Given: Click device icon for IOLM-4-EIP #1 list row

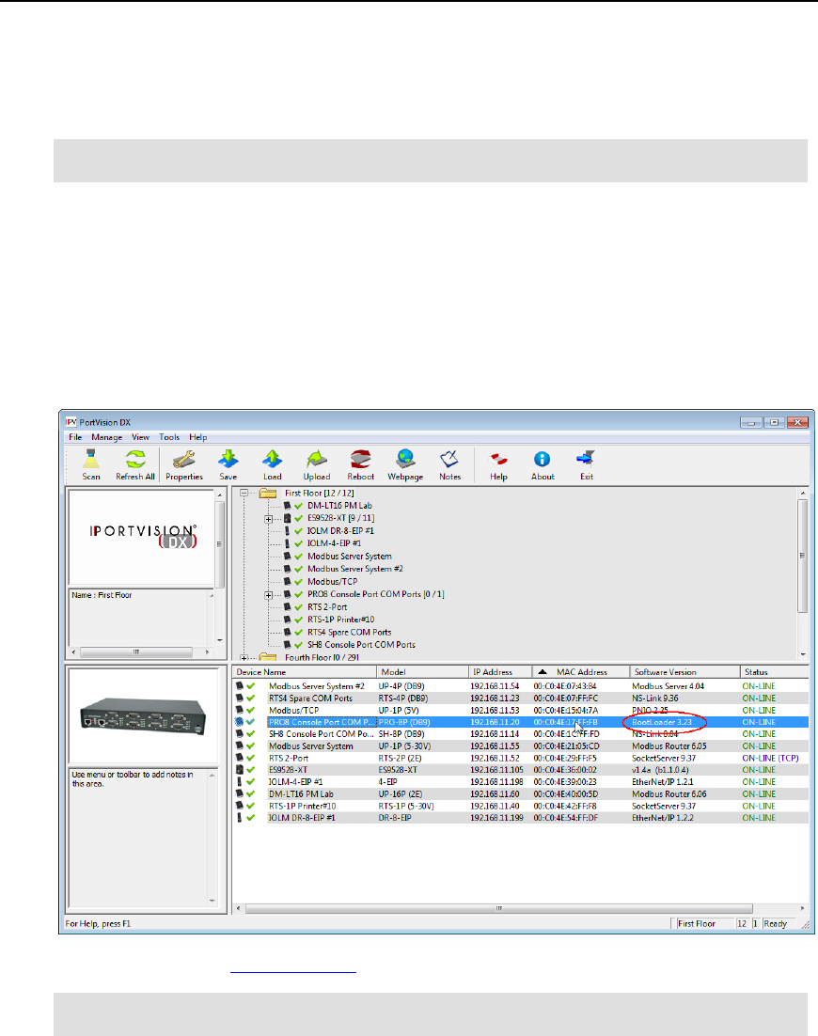Looking at the screenshot, I should pos(239,781).
